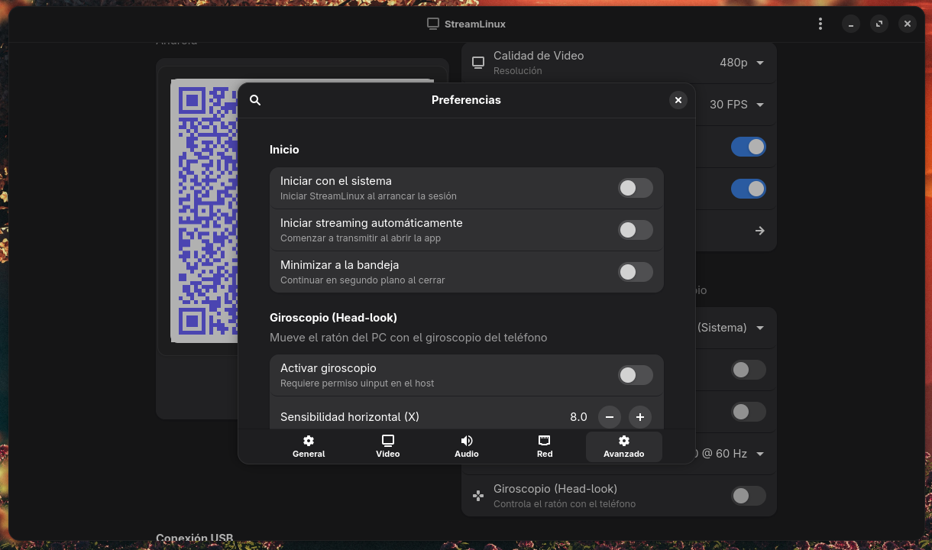The height and width of the screenshot is (550, 932).
Task: Click the Sensibilidad horizontal value 8.0
Action: (x=578, y=417)
